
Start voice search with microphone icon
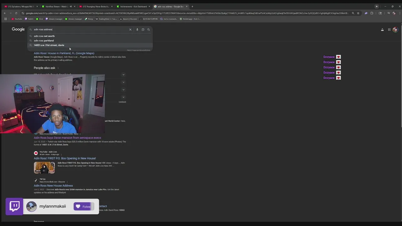[x=137, y=30]
